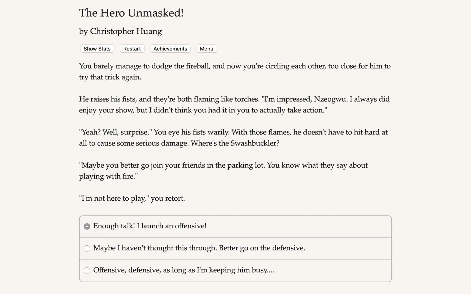This screenshot has height=294, width=471.
Task: Click the radio circle next to the defensive choice
Action: point(87,248)
